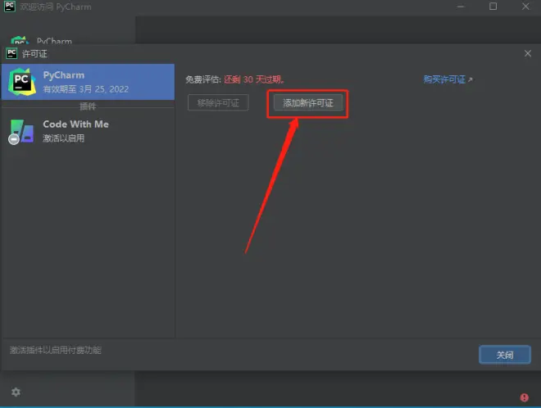The height and width of the screenshot is (408, 541).
Task: Click PyCharm icon in 许可证 dialog title
Action: coord(11,53)
